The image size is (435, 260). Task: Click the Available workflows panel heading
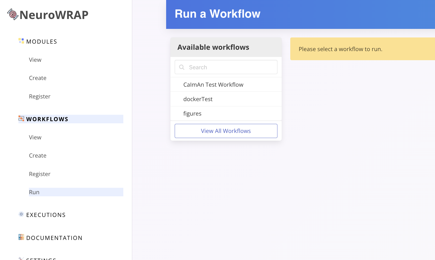point(213,47)
